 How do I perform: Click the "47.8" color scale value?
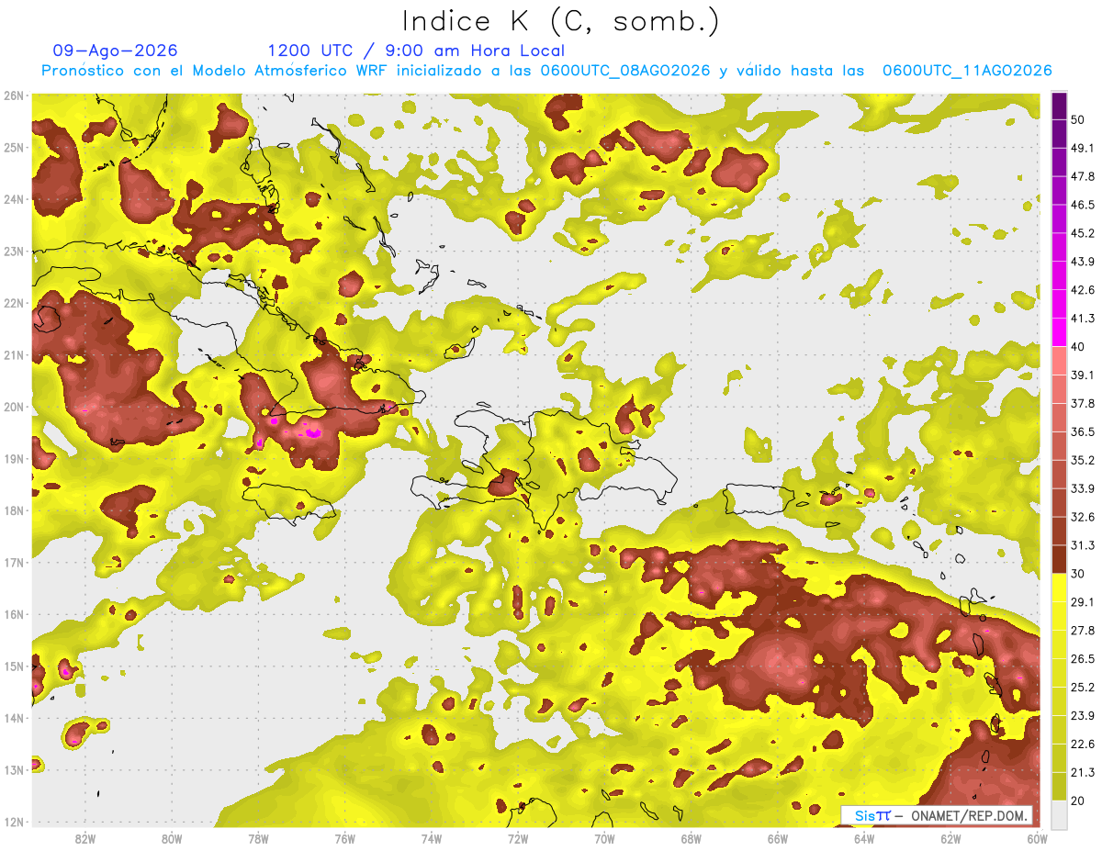click(1083, 176)
